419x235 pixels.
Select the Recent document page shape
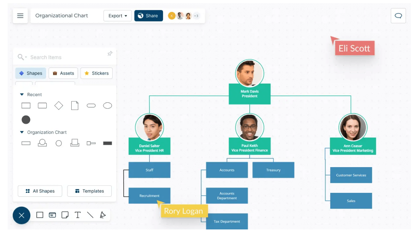pyautogui.click(x=75, y=105)
